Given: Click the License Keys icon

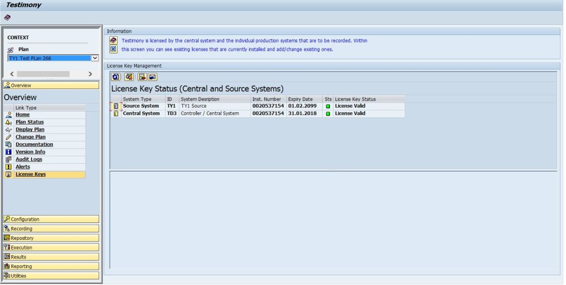Looking at the screenshot, I should click(8, 174).
